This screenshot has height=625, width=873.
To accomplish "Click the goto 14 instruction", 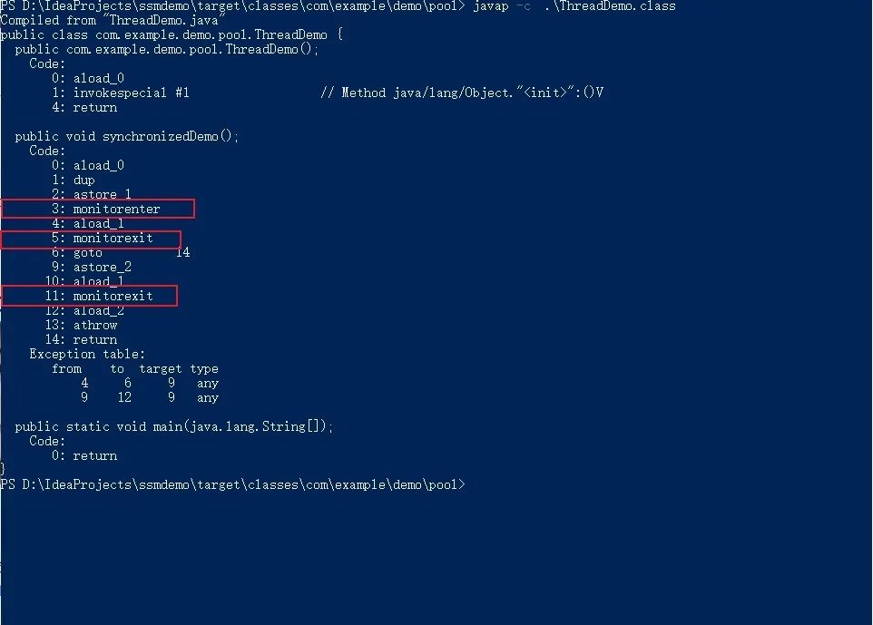I will click(x=121, y=253).
